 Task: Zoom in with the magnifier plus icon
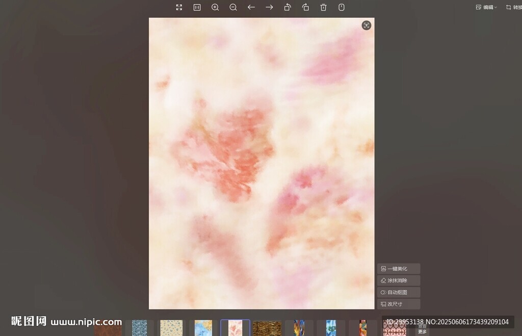[x=215, y=7]
